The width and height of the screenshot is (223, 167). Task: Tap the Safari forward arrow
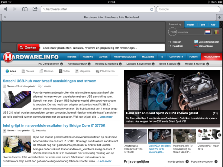point(15,9)
